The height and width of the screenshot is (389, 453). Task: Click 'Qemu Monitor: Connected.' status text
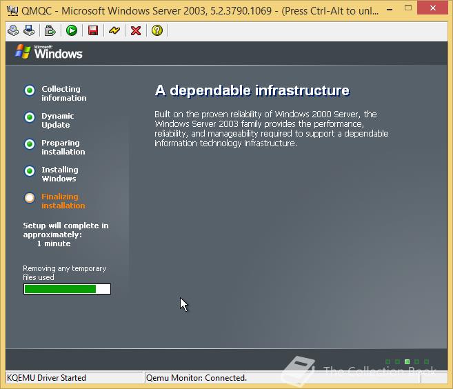197,378
